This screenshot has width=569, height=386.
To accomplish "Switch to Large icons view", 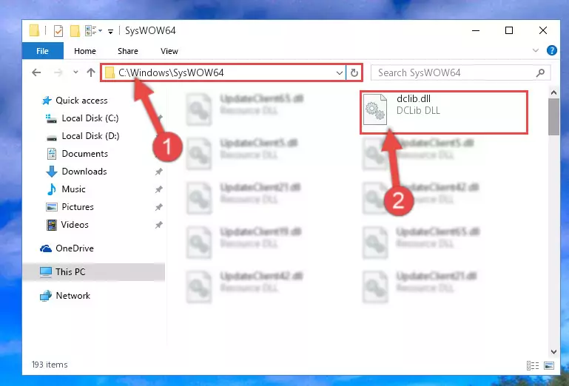I will coord(550,366).
